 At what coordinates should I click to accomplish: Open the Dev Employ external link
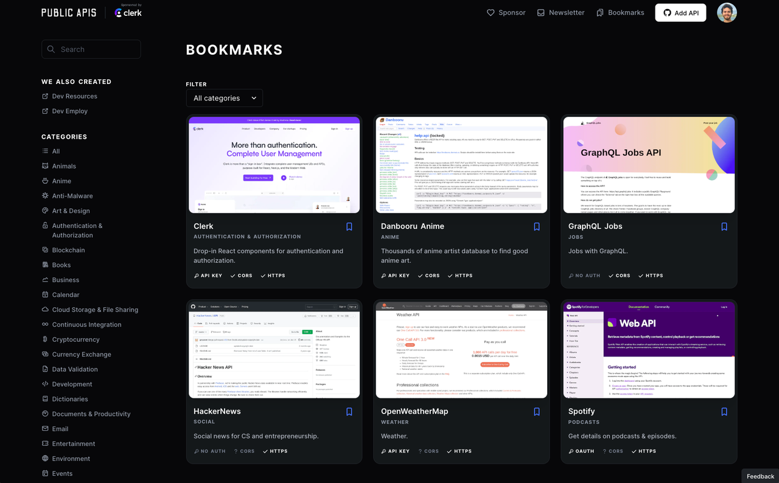point(65,111)
